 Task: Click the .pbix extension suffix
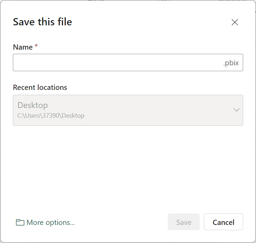point(231,63)
